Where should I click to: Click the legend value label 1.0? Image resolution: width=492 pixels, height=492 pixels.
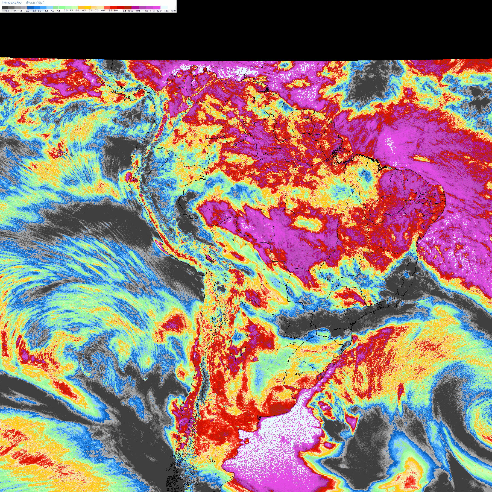coord(14,11)
